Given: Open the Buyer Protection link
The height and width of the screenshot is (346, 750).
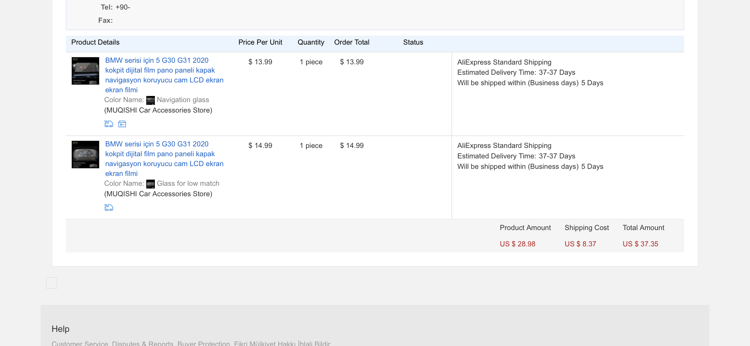Looking at the screenshot, I should [x=204, y=343].
